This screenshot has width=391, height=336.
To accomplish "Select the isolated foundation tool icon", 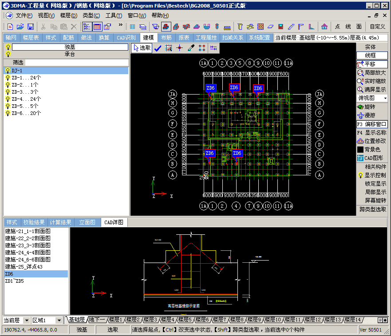I will 166,27.
